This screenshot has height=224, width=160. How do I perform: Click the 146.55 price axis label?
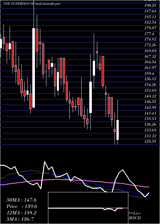coord(151,102)
